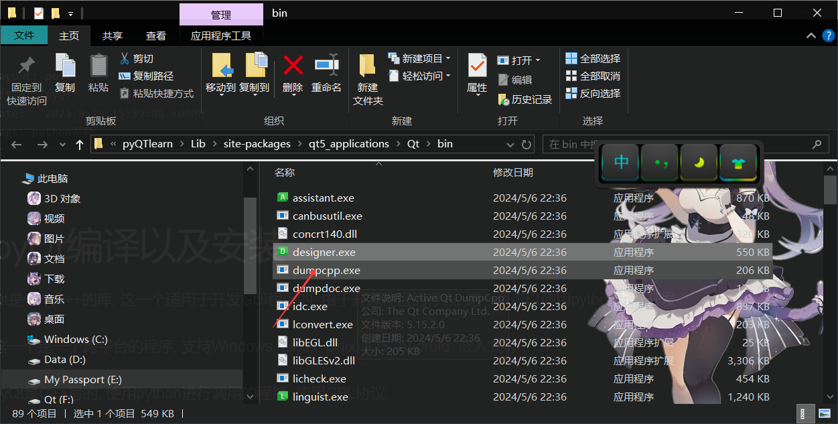The width and height of the screenshot is (838, 424).
Task: Click site-packages in the address path
Action: [257, 143]
